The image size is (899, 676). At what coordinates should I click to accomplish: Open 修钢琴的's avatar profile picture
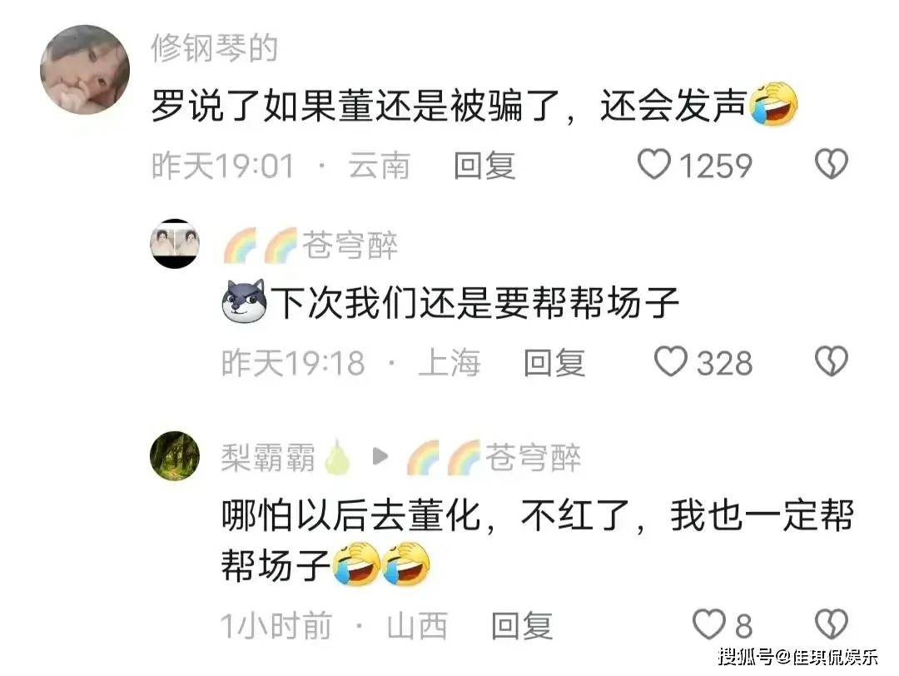coord(85,69)
